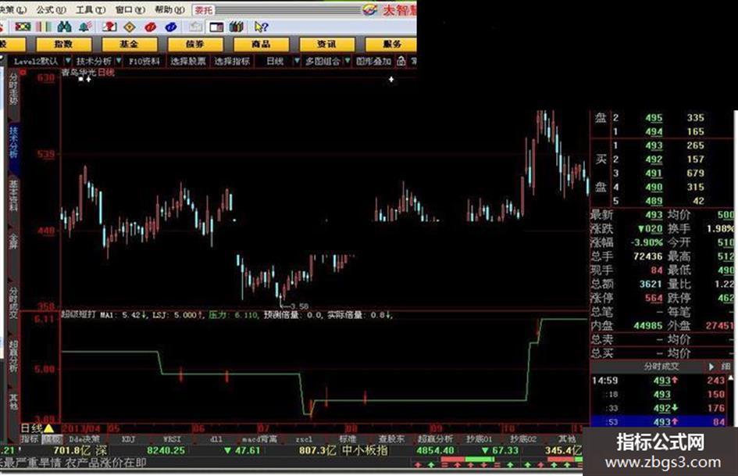Click the play arrow beside 分时成交 header
The height and width of the screenshot is (476, 738).
point(711,367)
